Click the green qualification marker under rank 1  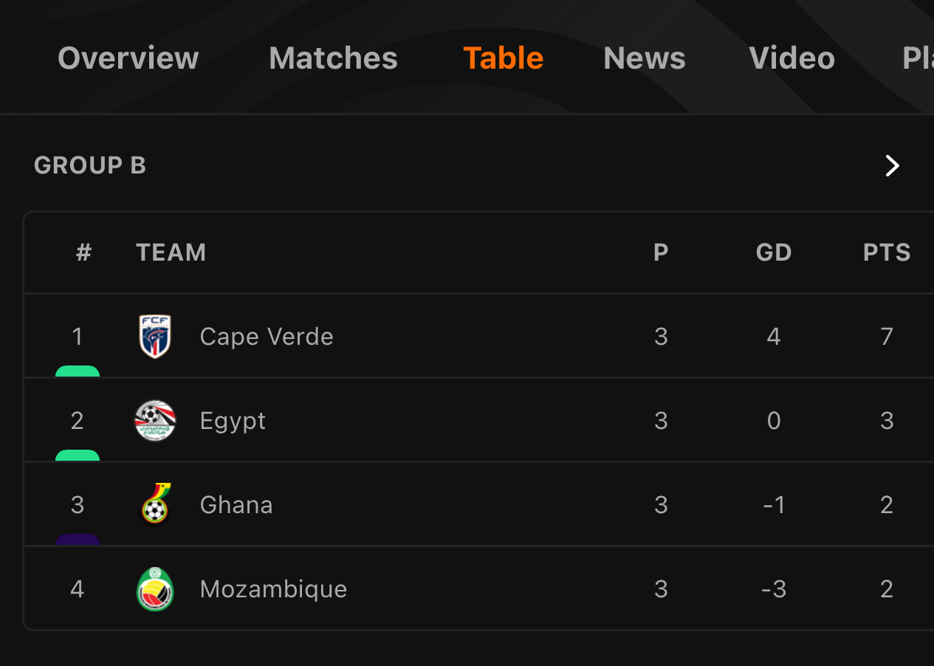(78, 371)
